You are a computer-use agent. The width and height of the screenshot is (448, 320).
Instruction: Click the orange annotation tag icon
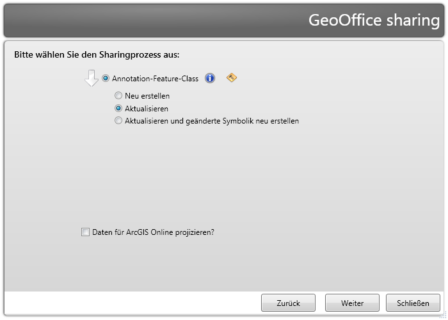[232, 77]
